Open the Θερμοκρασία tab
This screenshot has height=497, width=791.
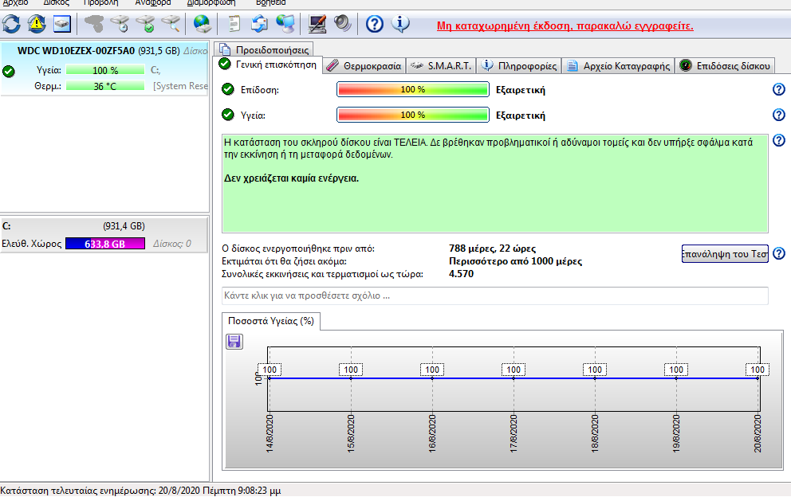tap(364, 66)
